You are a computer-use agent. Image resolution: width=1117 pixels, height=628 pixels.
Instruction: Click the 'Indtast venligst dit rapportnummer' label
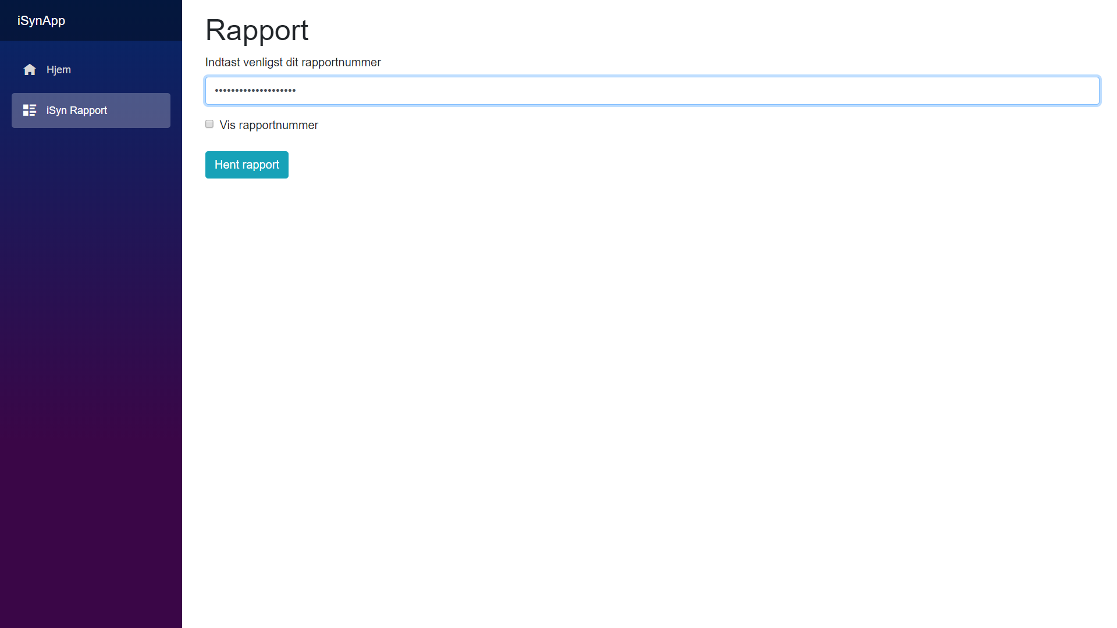tap(293, 63)
